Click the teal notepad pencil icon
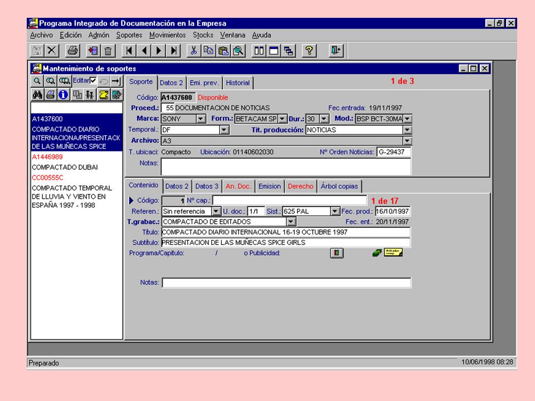The height and width of the screenshot is (401, 535). [x=116, y=95]
